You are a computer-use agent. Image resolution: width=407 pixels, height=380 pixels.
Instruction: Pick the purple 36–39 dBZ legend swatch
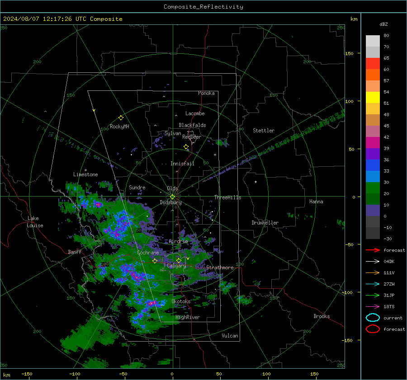(x=373, y=154)
